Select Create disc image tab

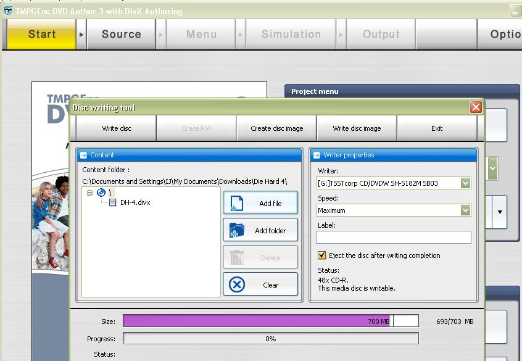pyautogui.click(x=276, y=128)
